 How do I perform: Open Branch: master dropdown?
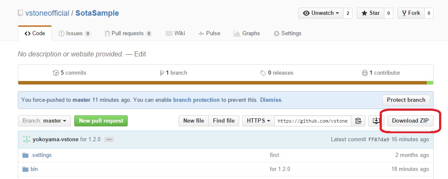click(x=44, y=121)
